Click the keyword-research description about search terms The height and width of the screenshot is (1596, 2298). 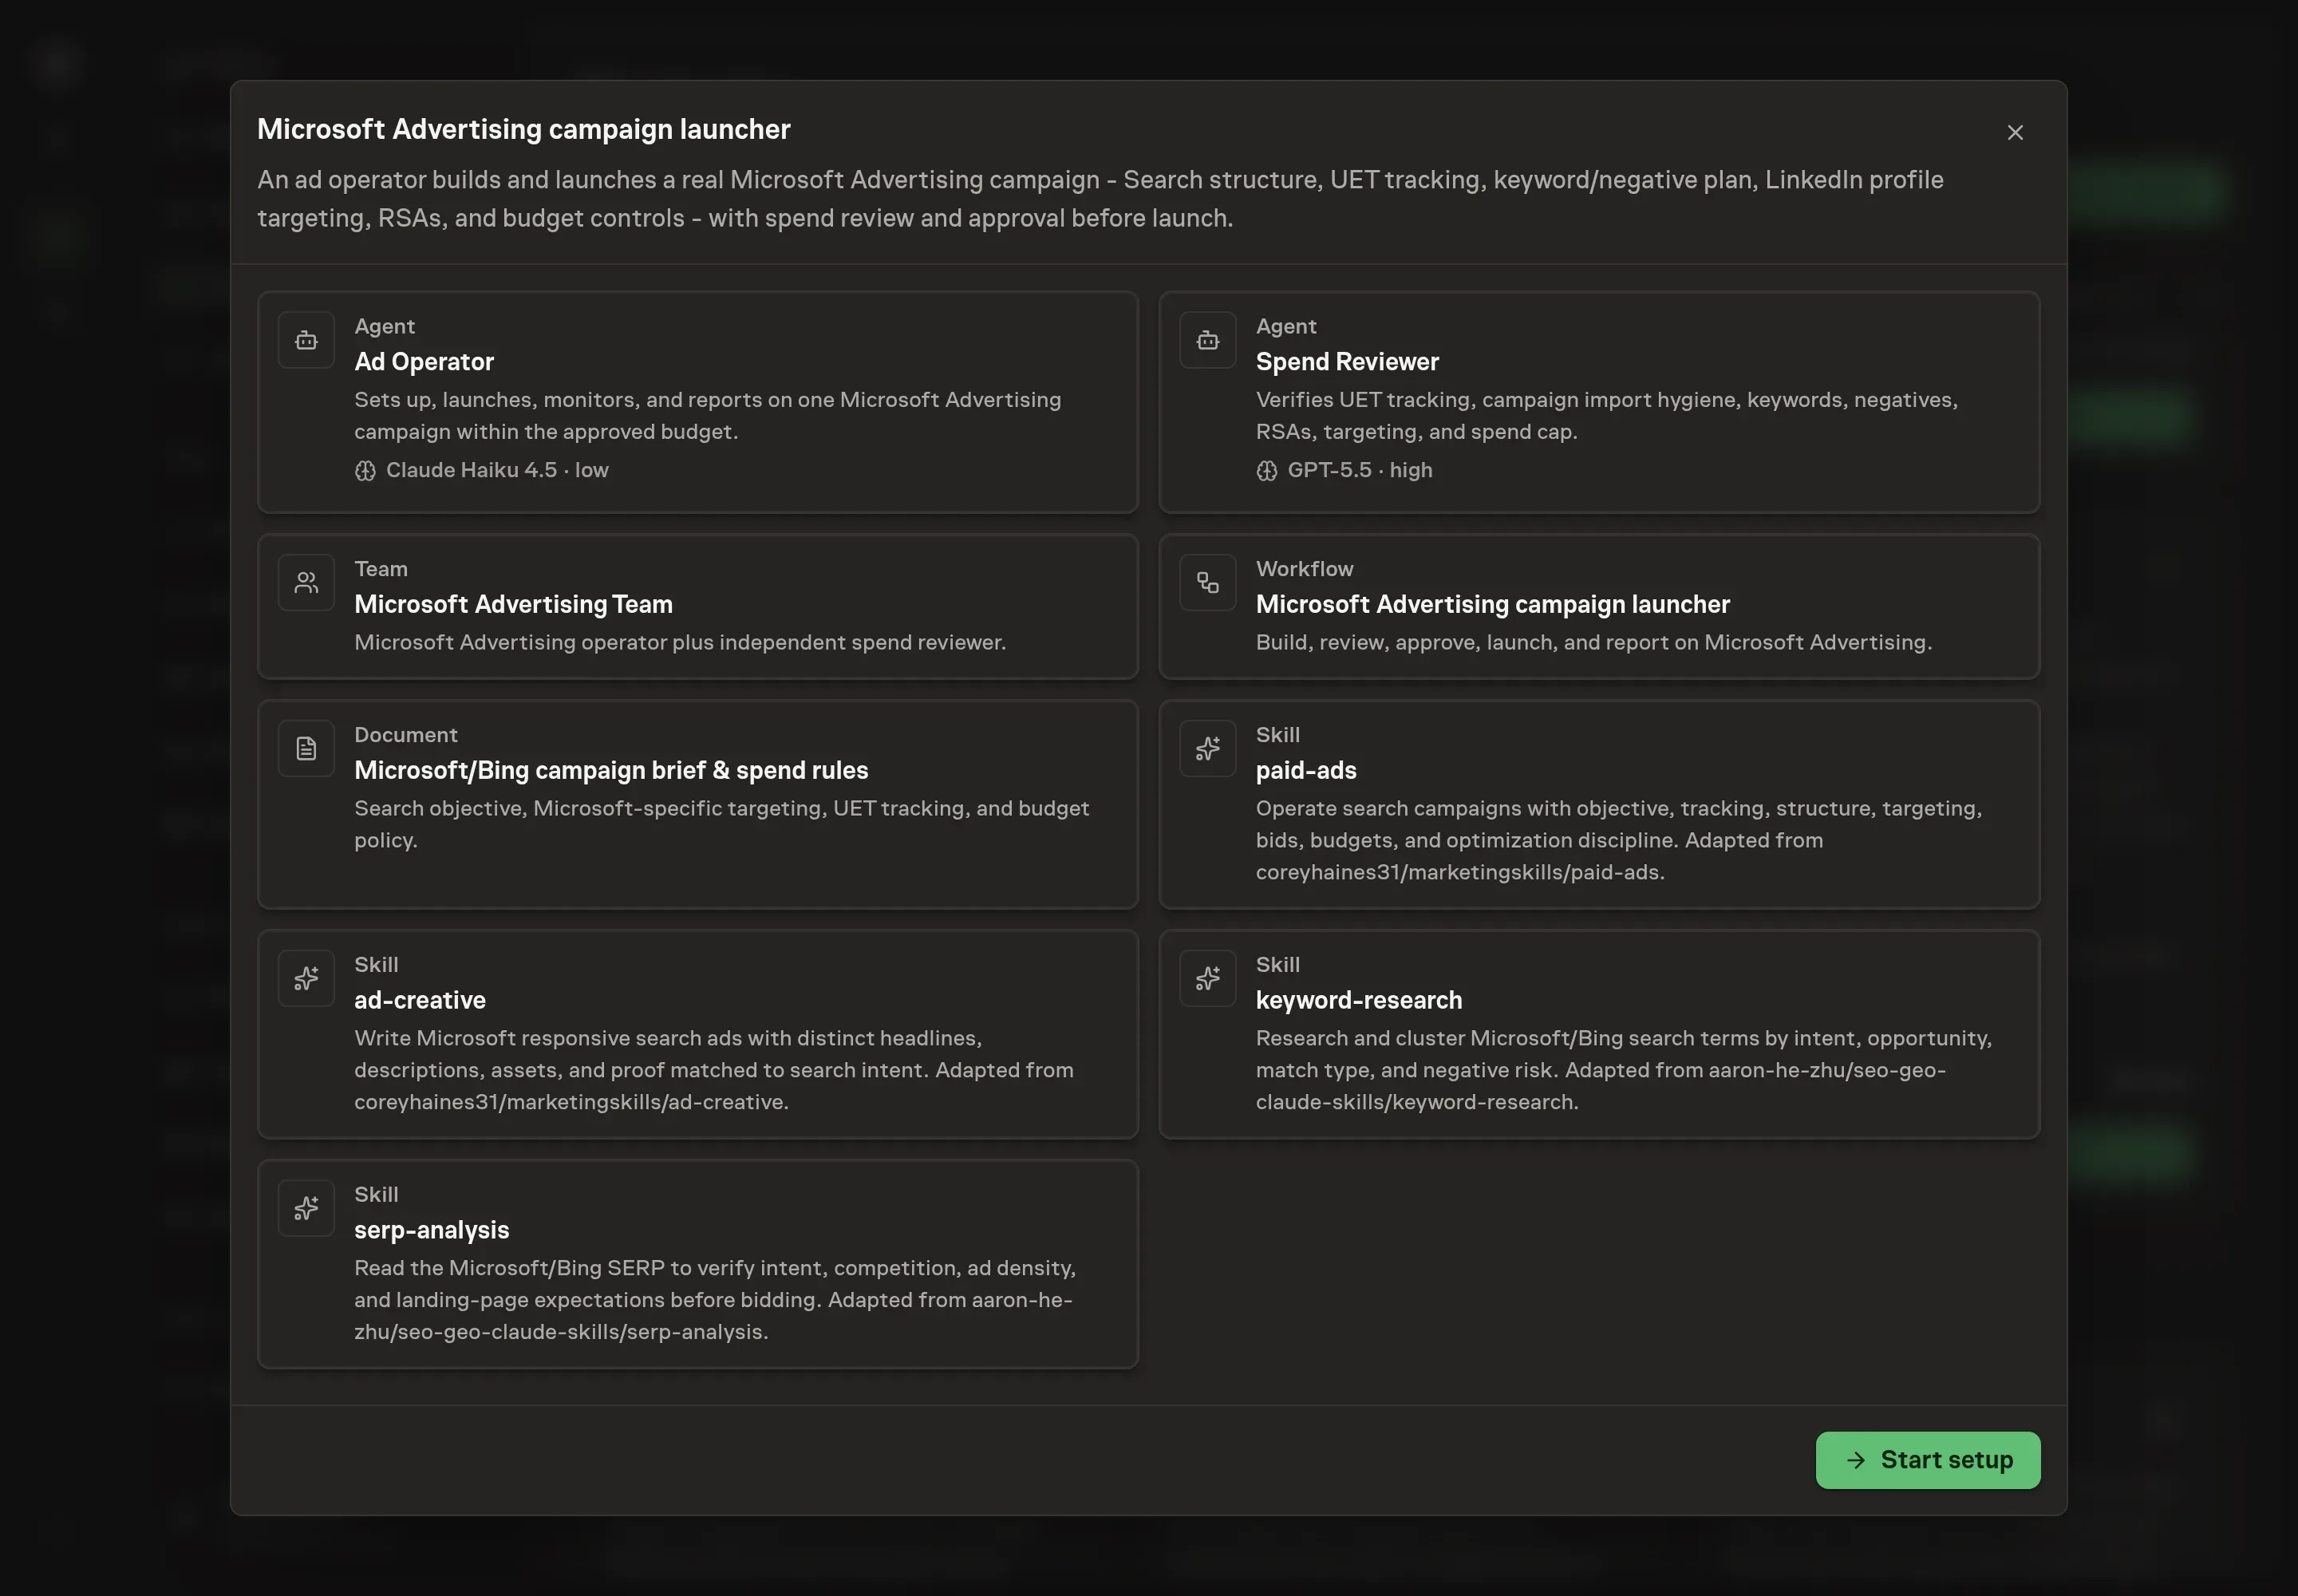tap(1624, 1070)
